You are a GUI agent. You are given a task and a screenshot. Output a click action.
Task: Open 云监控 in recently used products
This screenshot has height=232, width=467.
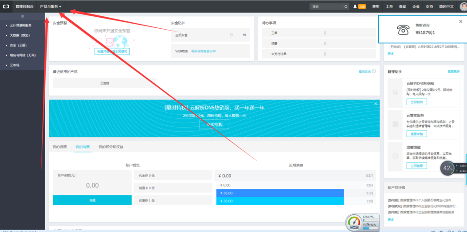pyautogui.click(x=105, y=83)
